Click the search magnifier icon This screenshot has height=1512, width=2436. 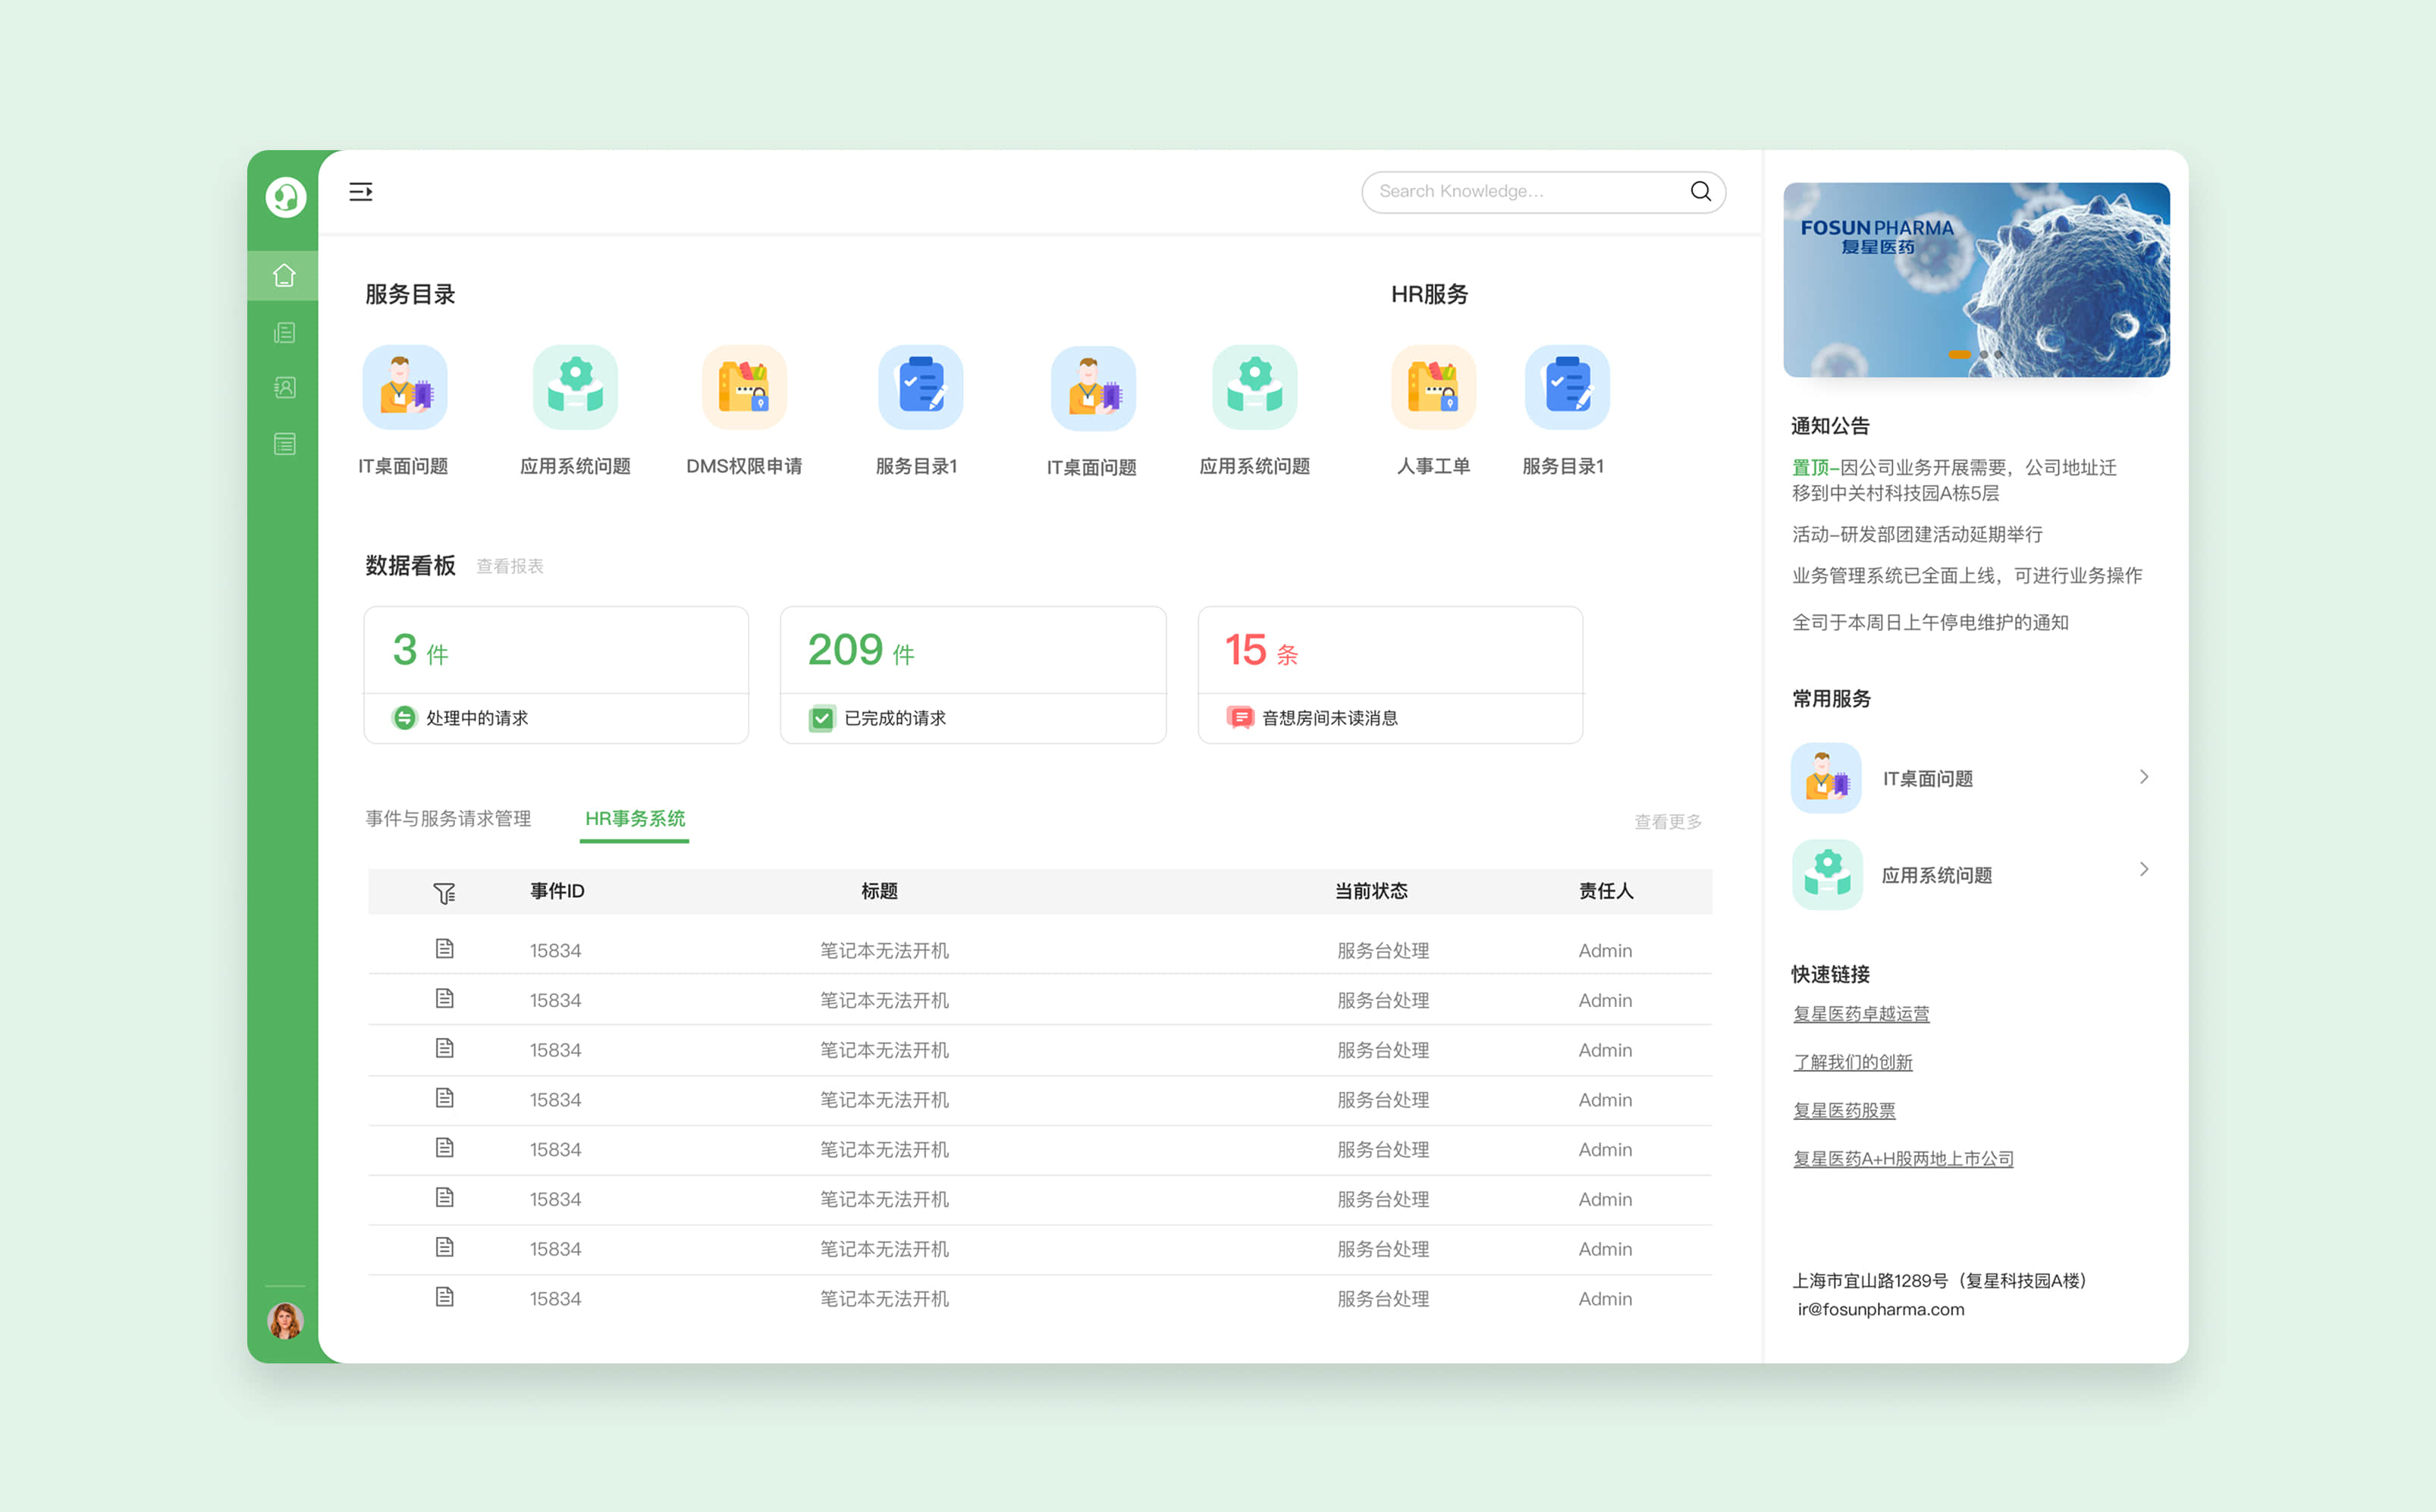click(x=1700, y=191)
